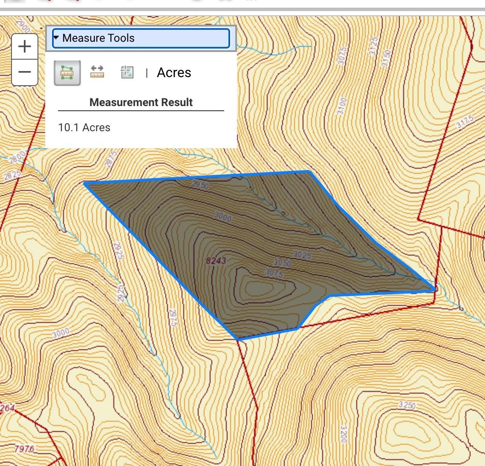This screenshot has height=466, width=485.
Task: Click the 10.1 Acres measurement result
Action: 84,127
